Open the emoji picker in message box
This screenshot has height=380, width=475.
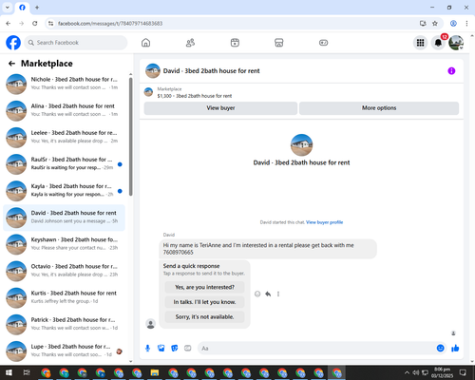[440, 349]
